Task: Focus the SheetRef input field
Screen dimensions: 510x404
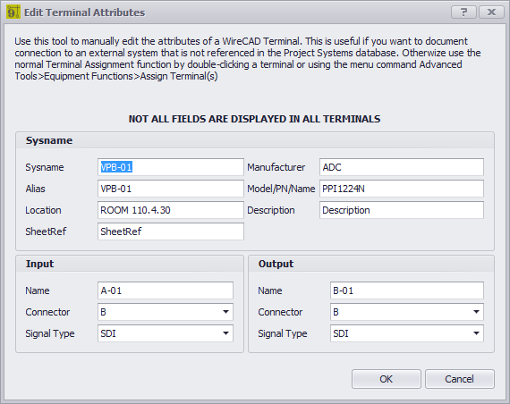Action: 170,231
